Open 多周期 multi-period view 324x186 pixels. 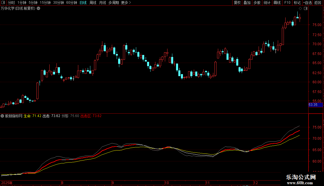click(x=114, y=3)
